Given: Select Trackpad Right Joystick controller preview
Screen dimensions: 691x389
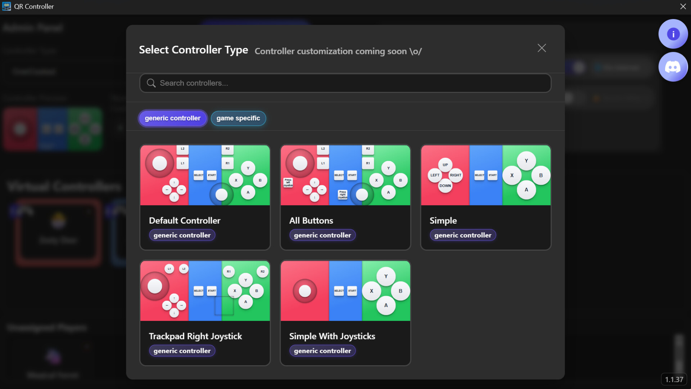Looking at the screenshot, I should point(205,291).
